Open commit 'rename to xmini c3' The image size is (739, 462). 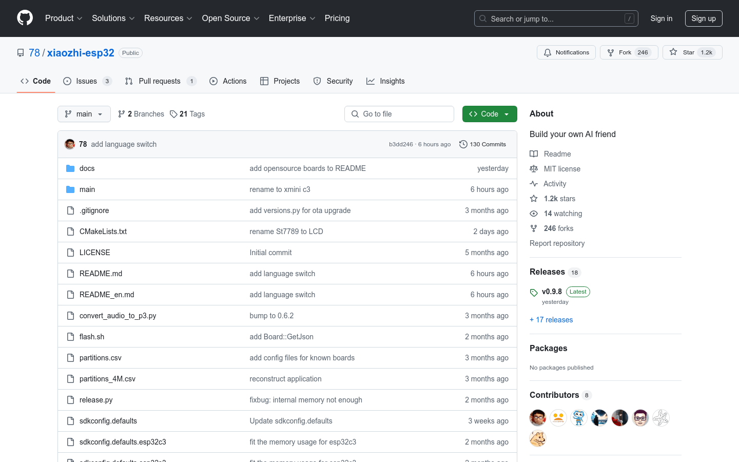pos(280,189)
